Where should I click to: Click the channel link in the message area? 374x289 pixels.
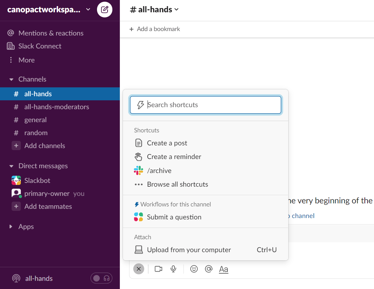click(x=301, y=216)
